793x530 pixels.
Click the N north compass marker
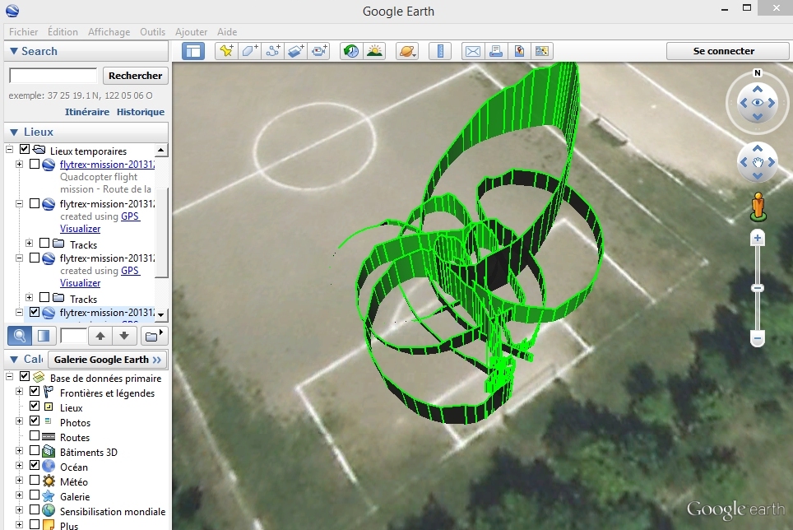point(757,72)
